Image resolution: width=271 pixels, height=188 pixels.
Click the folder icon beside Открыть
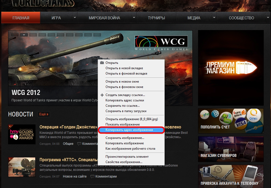click(x=102, y=63)
